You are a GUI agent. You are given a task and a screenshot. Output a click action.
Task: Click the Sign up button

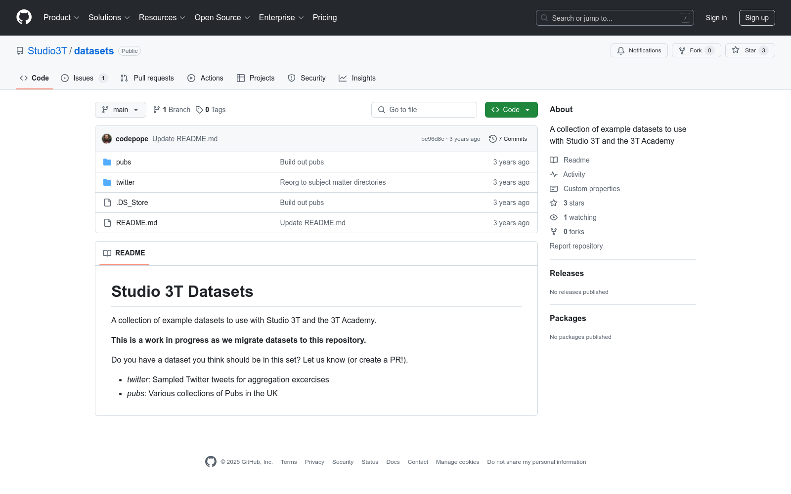(x=757, y=18)
